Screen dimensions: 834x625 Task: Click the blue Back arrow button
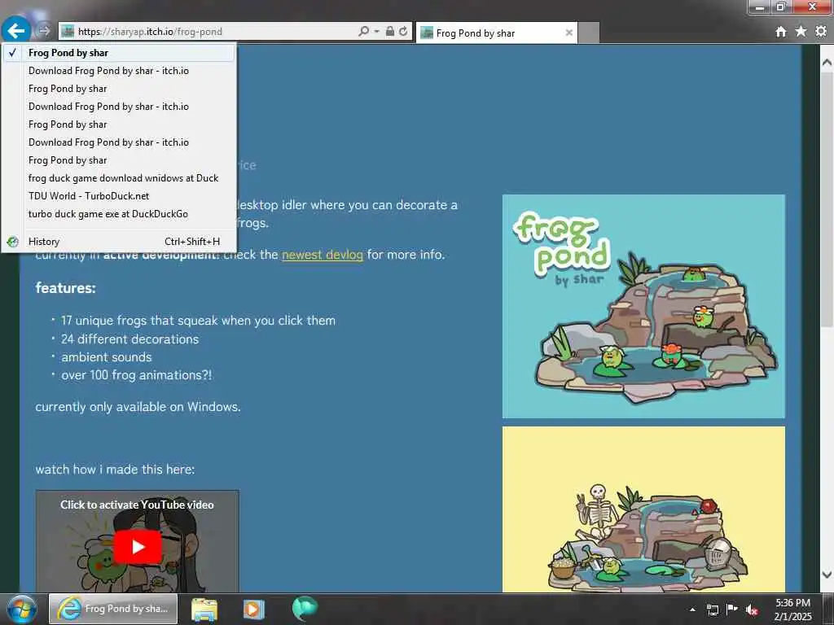tap(16, 31)
